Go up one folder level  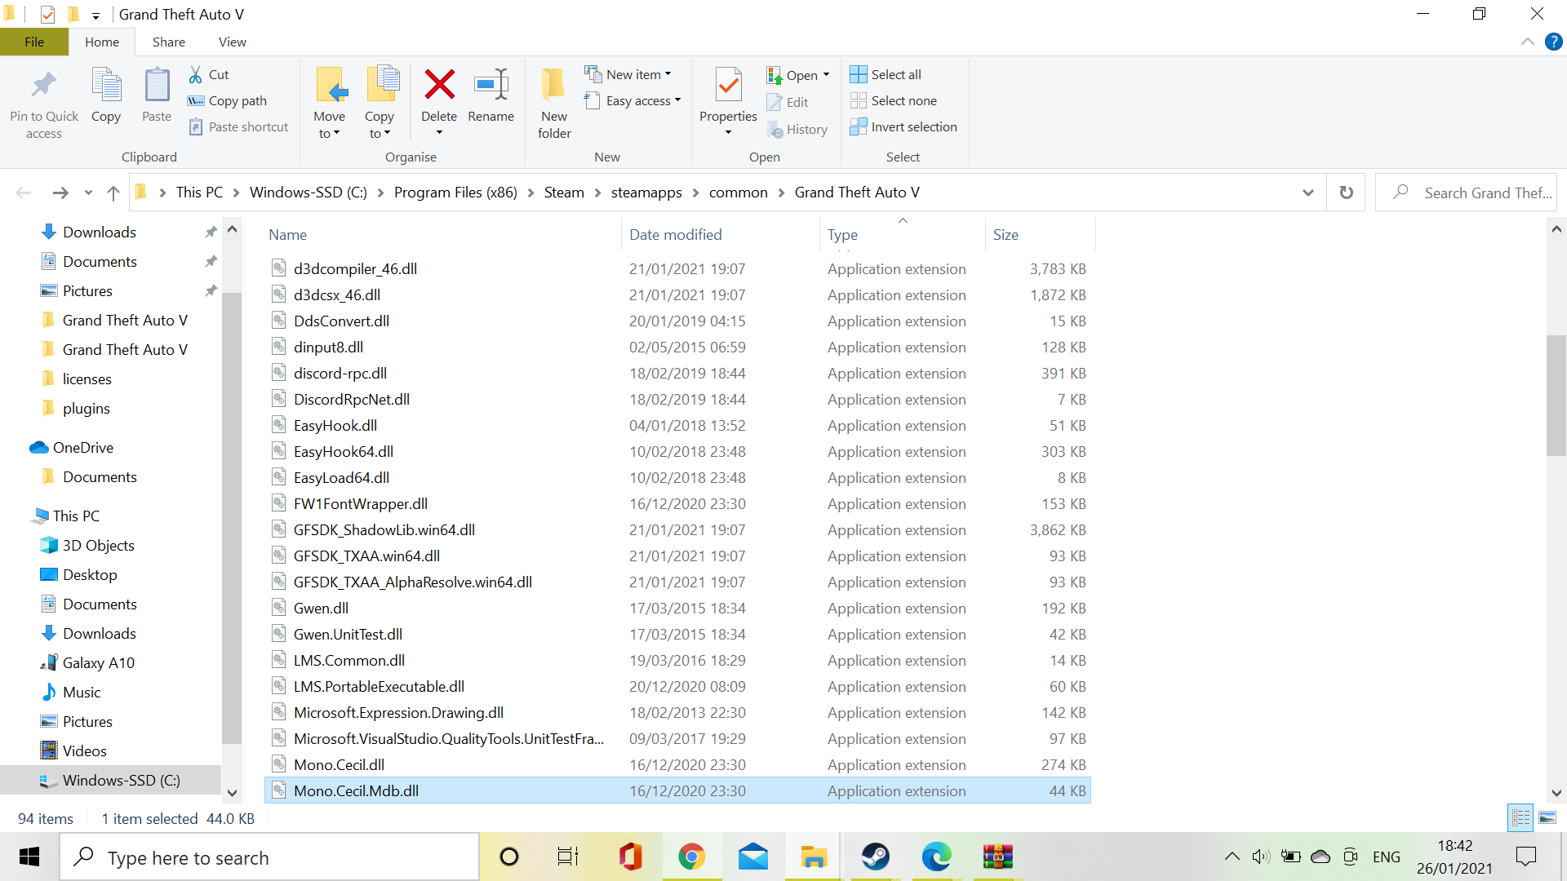(113, 193)
